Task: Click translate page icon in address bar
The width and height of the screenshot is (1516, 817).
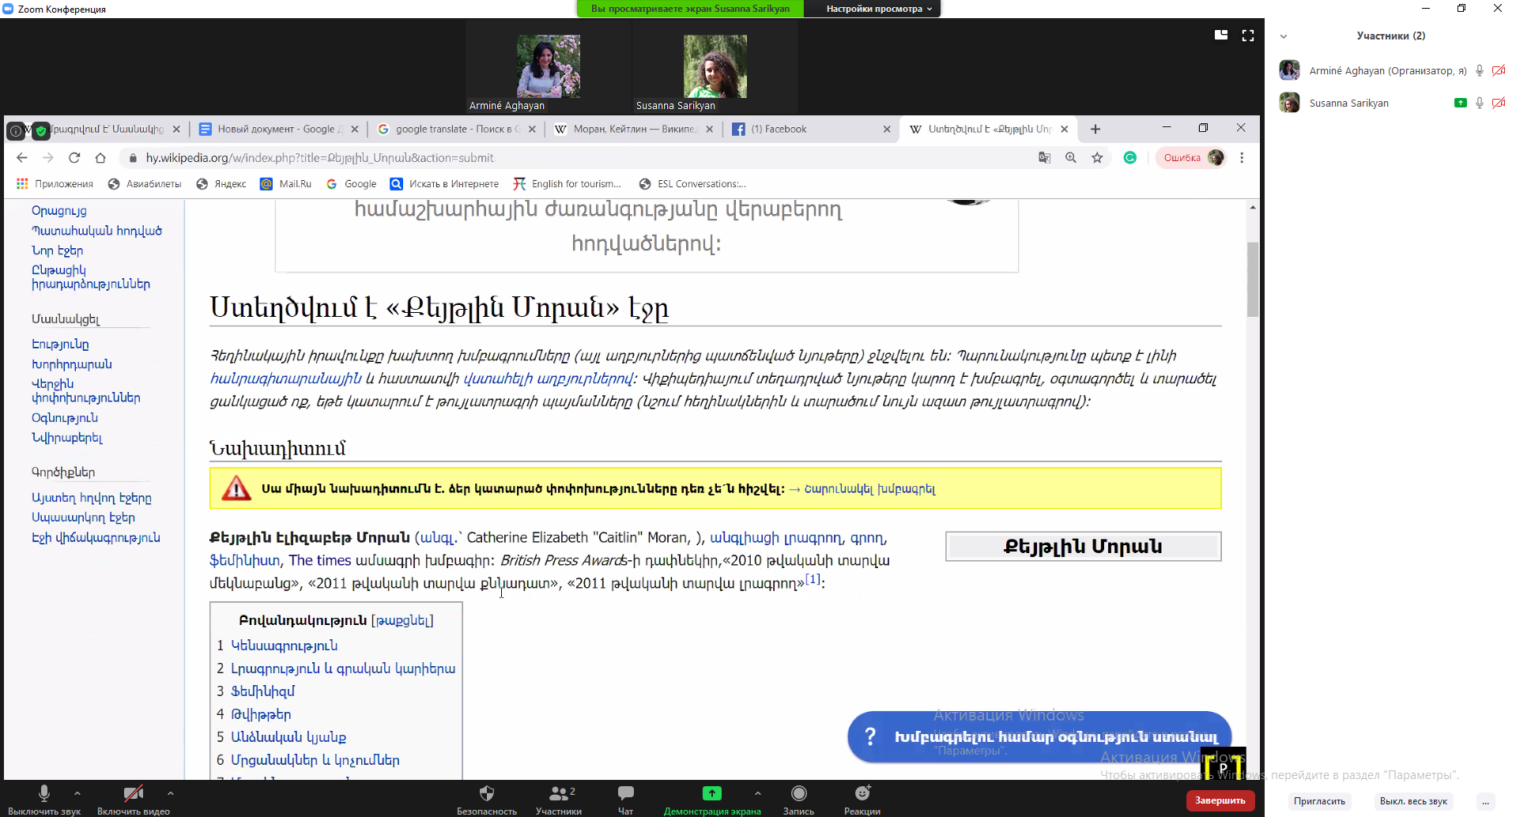Action: pyautogui.click(x=1045, y=158)
